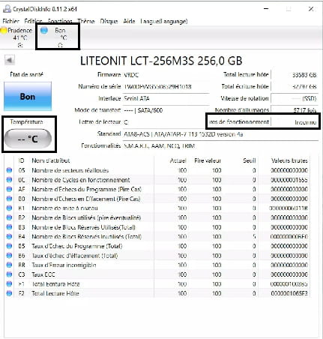Click the temperature -- °C button
The height and width of the screenshot is (339, 323).
pyautogui.click(x=28, y=139)
